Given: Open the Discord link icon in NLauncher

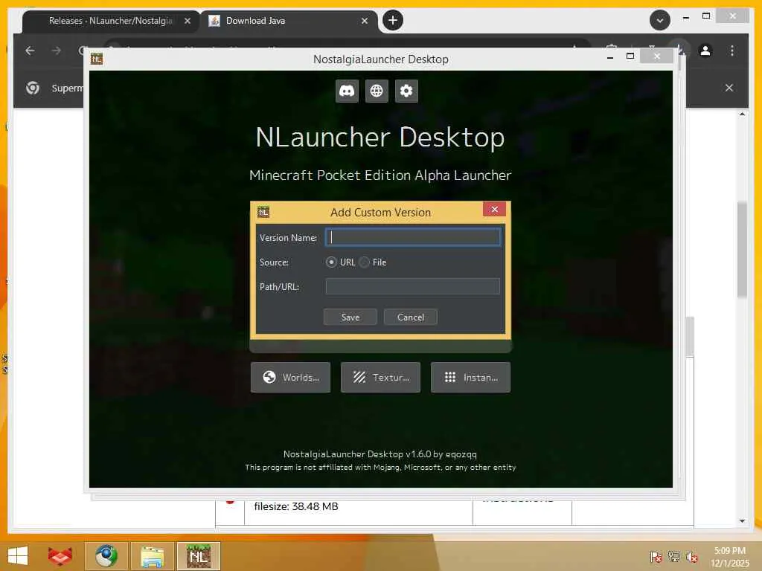Looking at the screenshot, I should [x=347, y=91].
